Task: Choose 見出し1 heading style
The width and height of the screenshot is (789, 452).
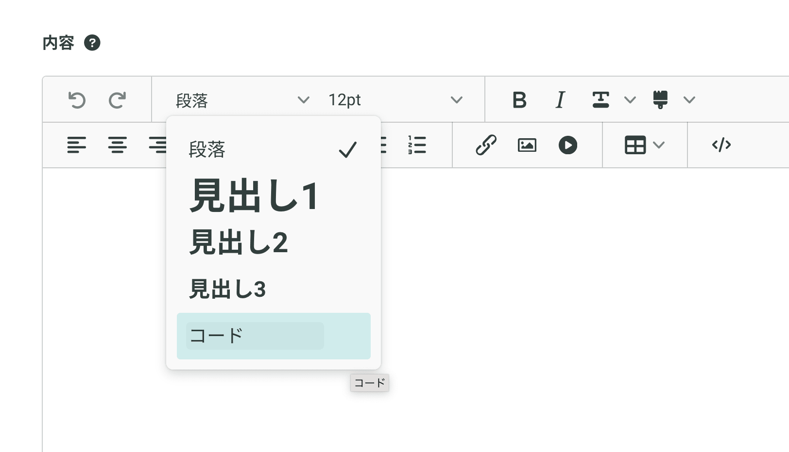Action: 274,195
